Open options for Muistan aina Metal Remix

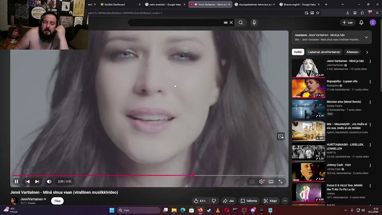point(370,102)
